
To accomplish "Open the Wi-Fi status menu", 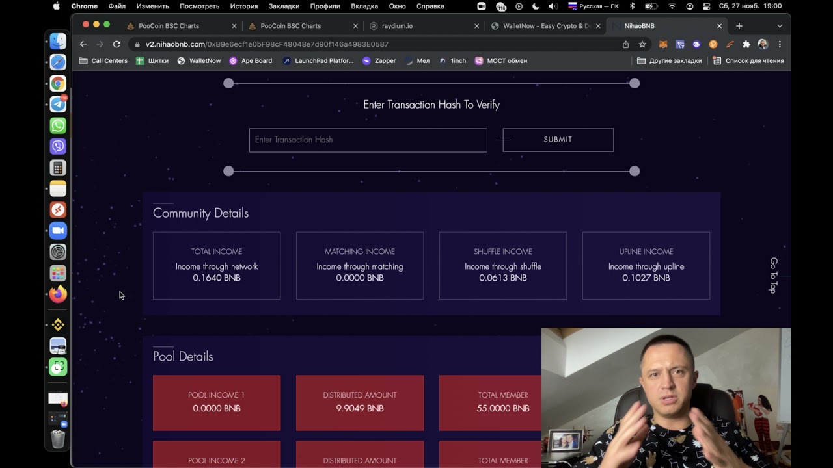I will click(672, 6).
